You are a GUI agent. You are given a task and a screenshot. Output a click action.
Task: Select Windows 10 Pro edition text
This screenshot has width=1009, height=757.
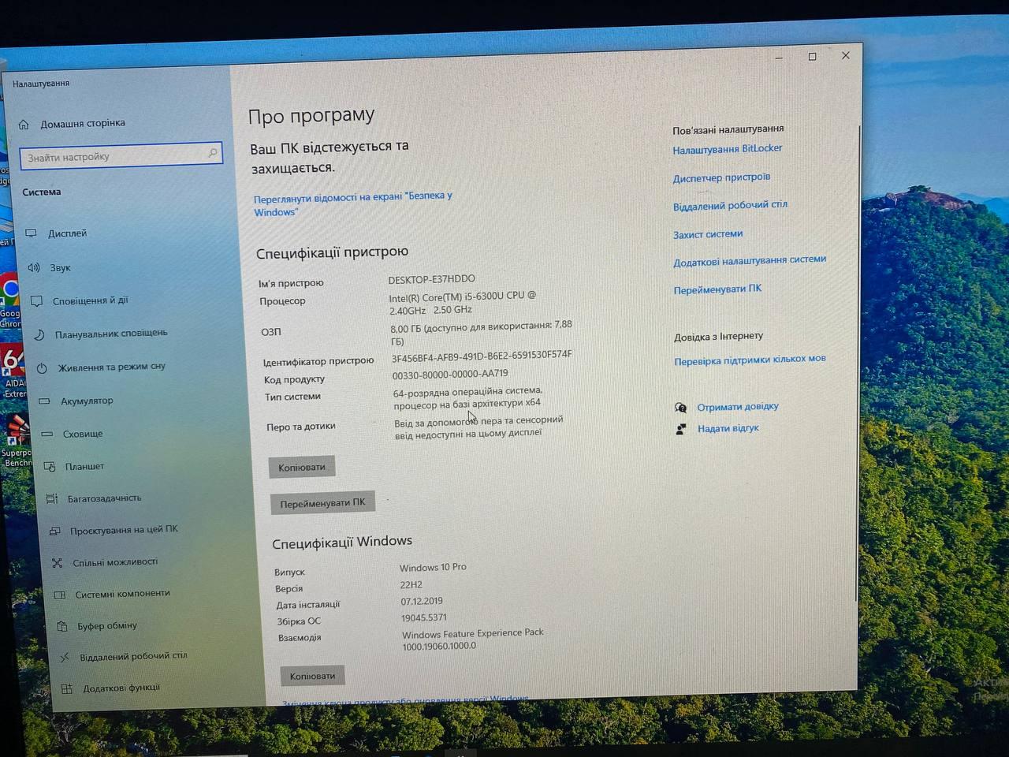point(433,567)
